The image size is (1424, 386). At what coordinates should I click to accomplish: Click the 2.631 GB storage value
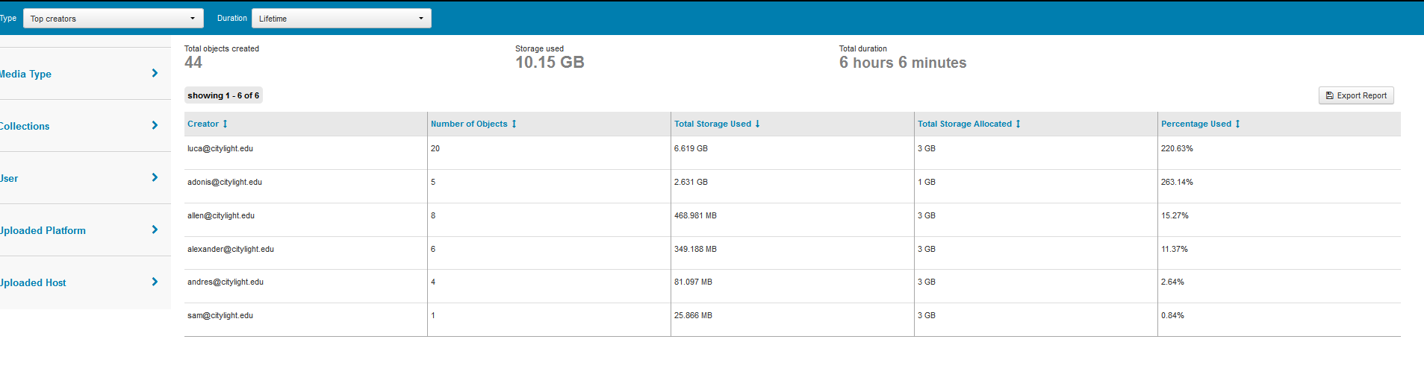[x=691, y=182]
